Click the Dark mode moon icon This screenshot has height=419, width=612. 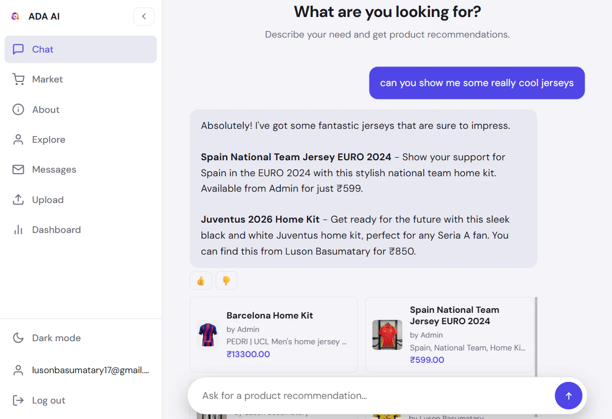pos(19,338)
